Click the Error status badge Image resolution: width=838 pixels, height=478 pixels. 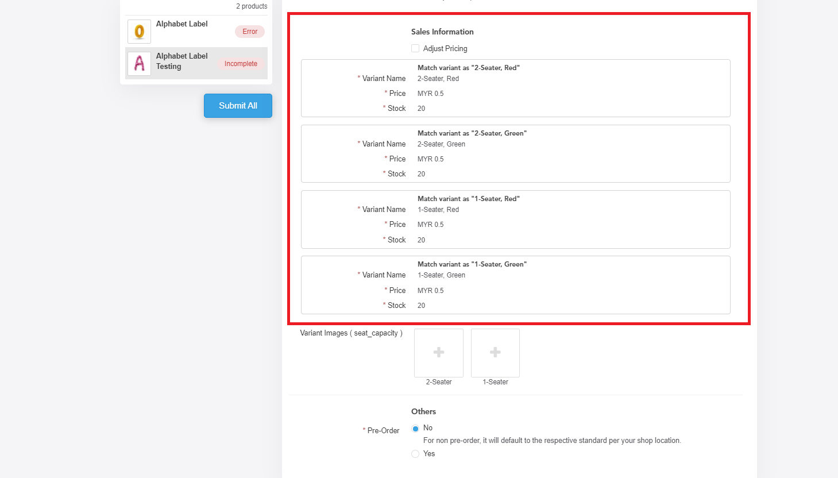[x=250, y=32]
